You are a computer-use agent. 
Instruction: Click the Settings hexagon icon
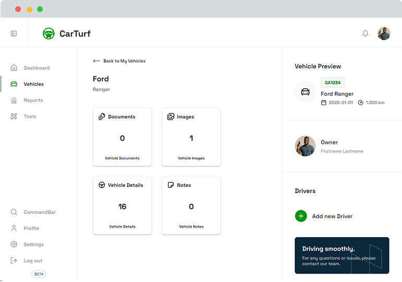tap(14, 244)
